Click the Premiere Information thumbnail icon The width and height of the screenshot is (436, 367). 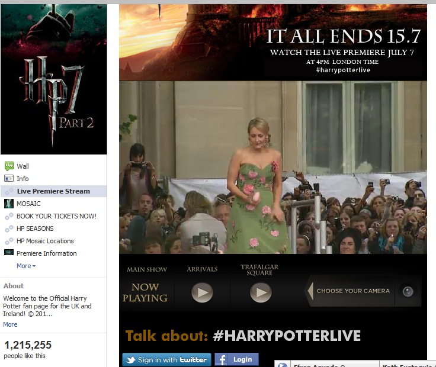coord(9,252)
